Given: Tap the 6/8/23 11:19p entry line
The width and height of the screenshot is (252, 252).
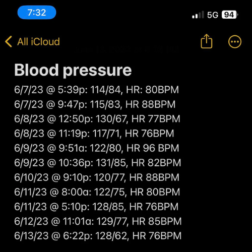Looking at the screenshot, I should click(x=94, y=134).
